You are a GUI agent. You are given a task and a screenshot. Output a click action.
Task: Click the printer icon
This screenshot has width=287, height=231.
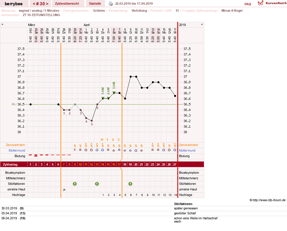111,4
